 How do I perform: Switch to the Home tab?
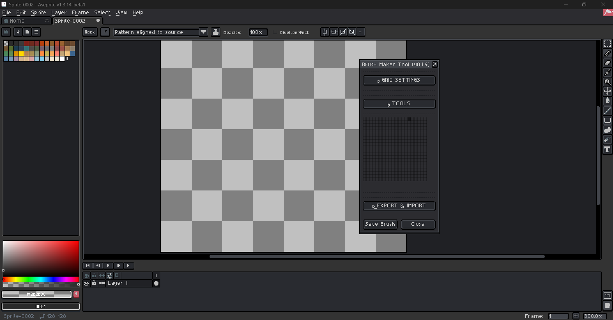coord(26,21)
